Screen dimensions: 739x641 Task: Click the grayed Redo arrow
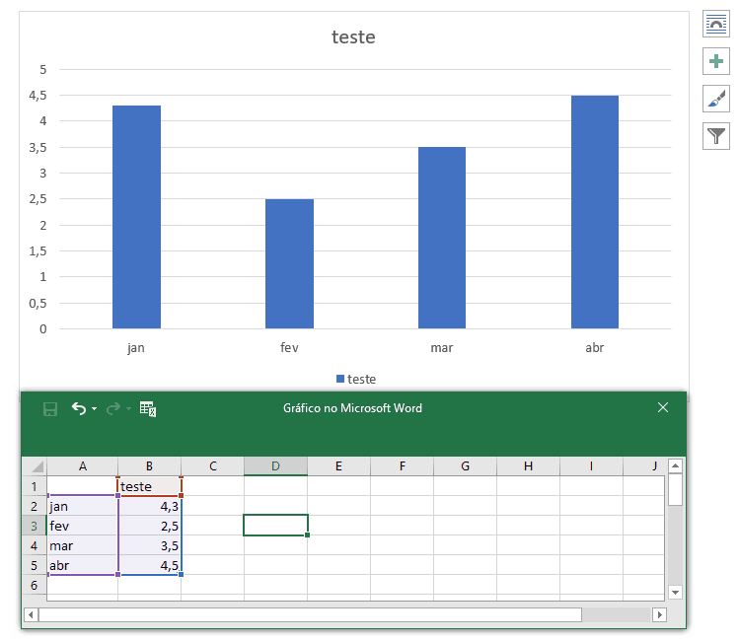pyautogui.click(x=112, y=408)
